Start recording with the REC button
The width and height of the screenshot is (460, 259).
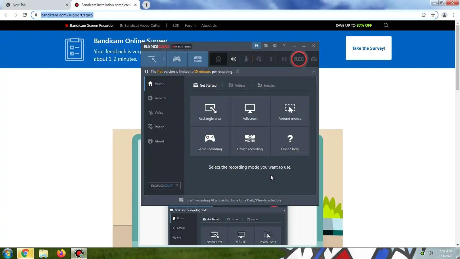299,59
